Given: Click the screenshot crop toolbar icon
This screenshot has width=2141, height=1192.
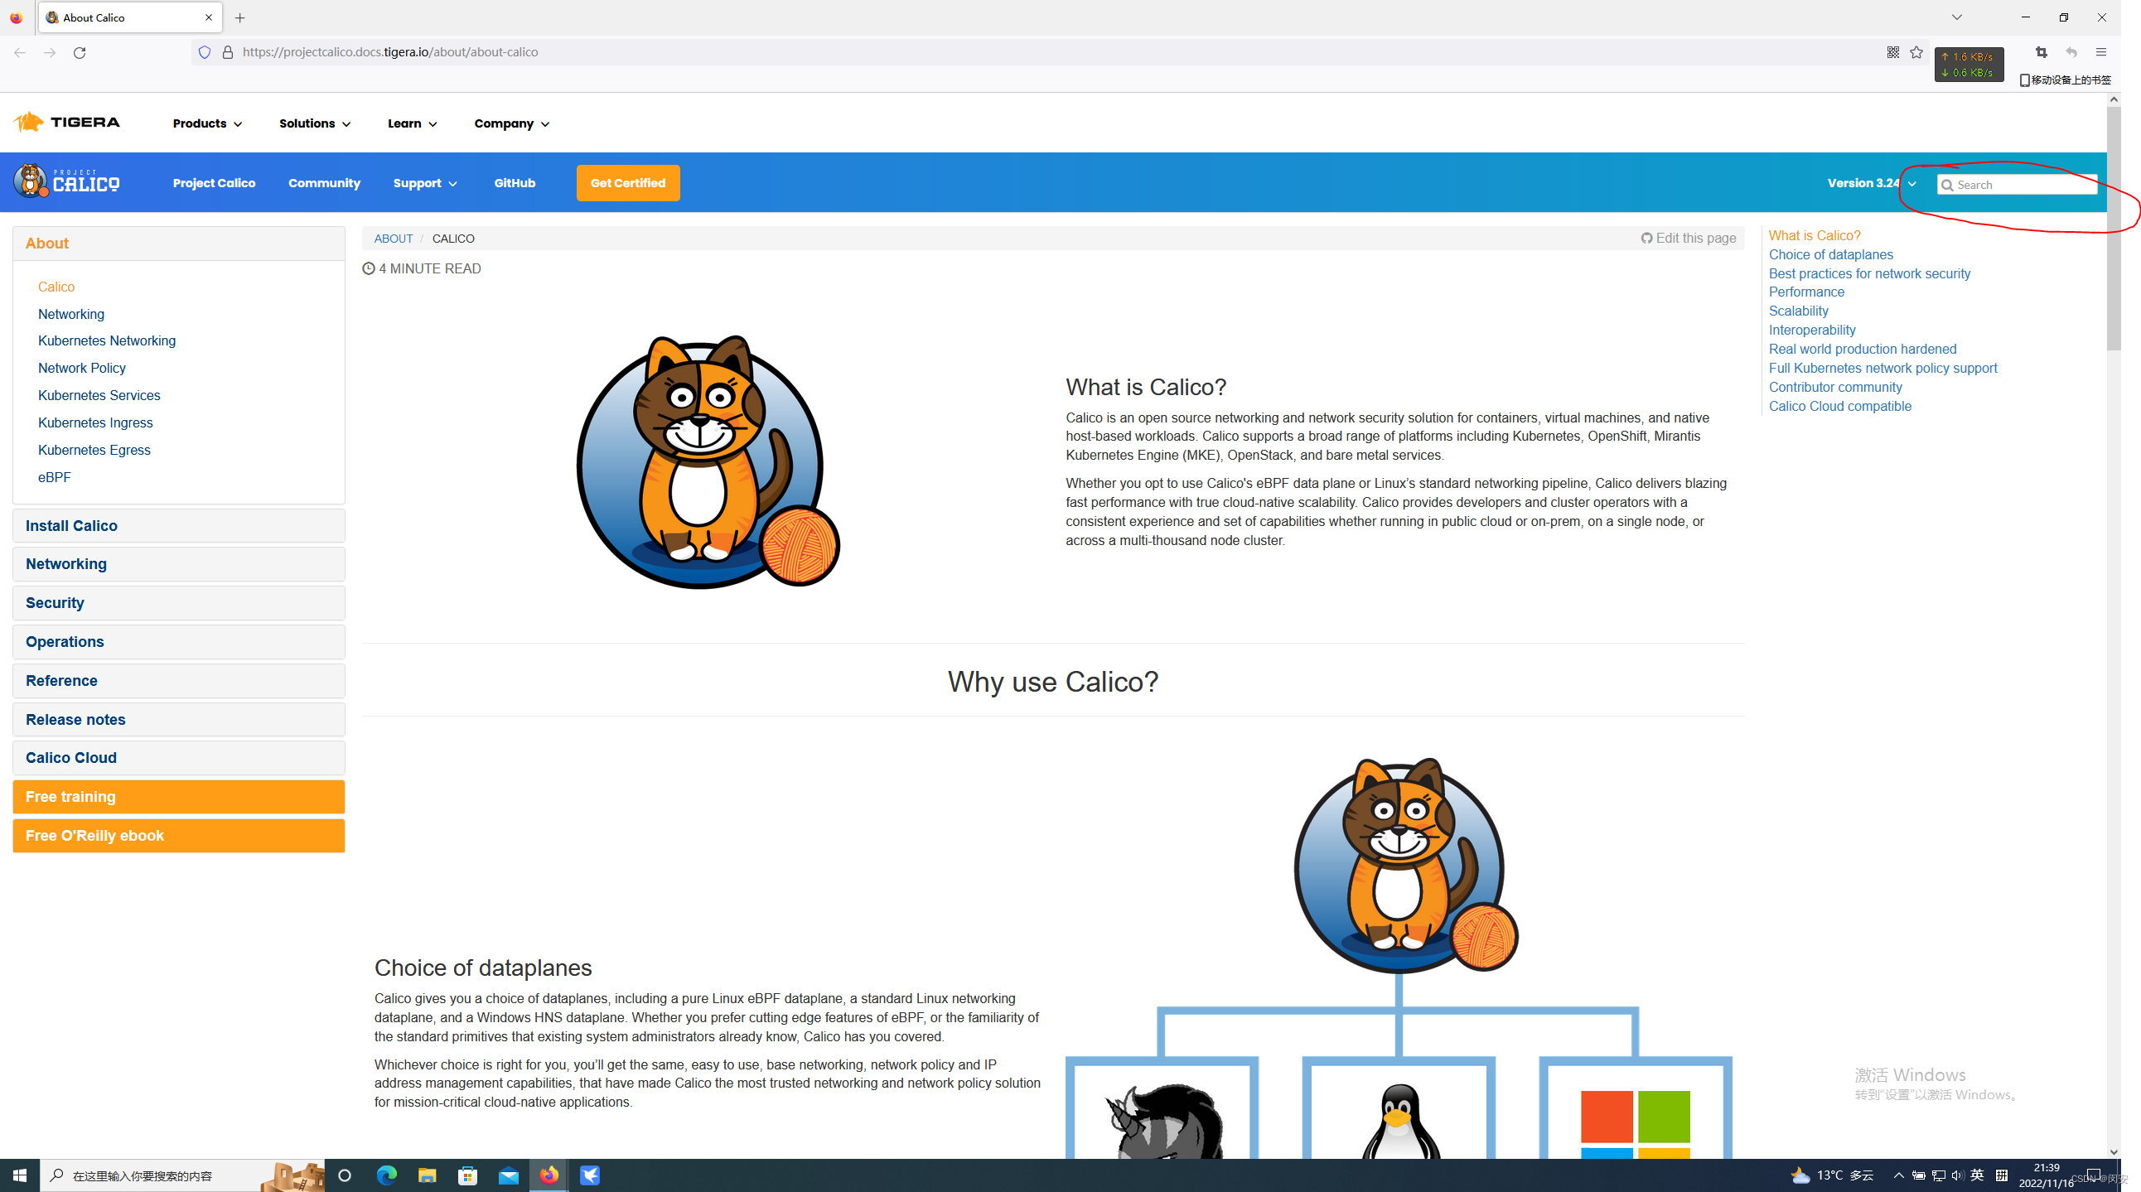Looking at the screenshot, I should tap(2041, 52).
